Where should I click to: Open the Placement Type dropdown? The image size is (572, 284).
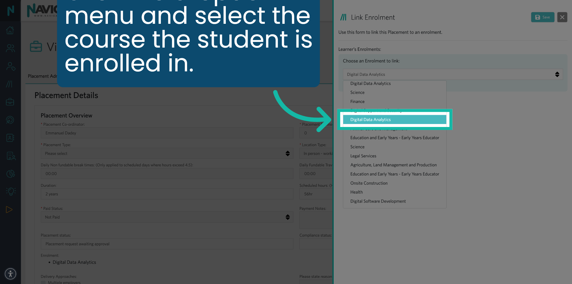[167, 153]
